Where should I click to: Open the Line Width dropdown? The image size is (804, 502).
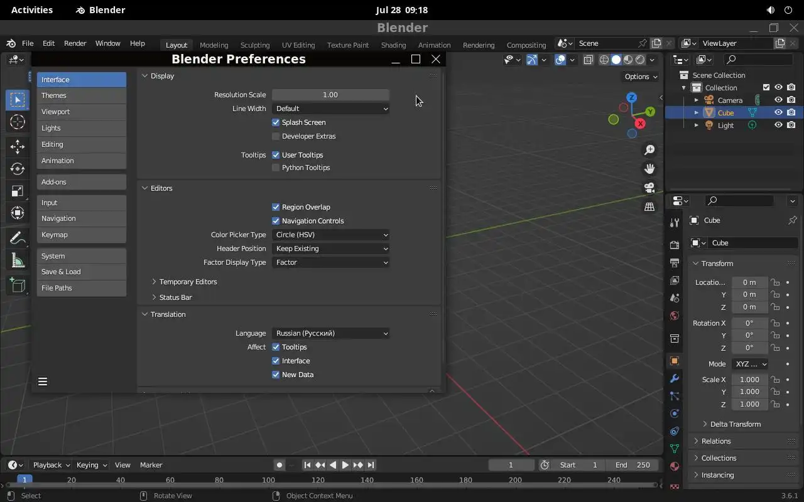(x=331, y=109)
